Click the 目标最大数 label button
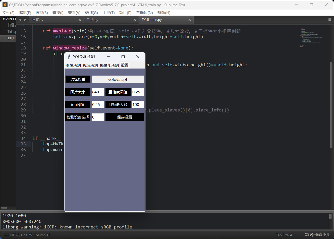The height and width of the screenshot is (239, 334). [x=118, y=104]
